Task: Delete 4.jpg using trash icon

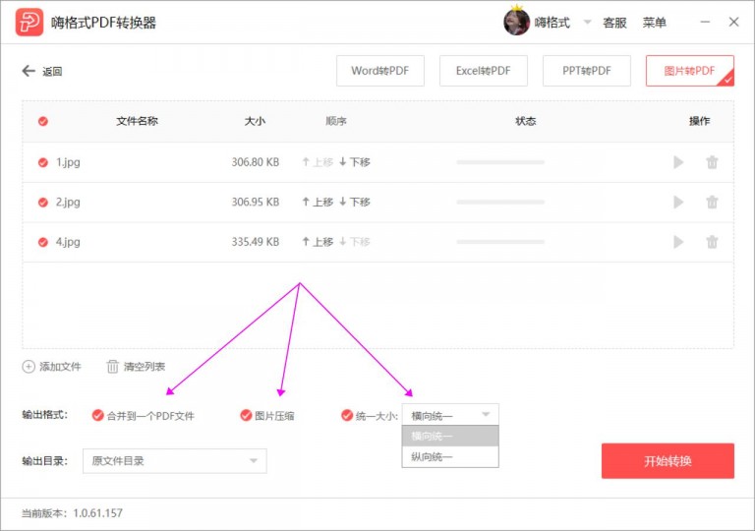Action: pos(712,242)
